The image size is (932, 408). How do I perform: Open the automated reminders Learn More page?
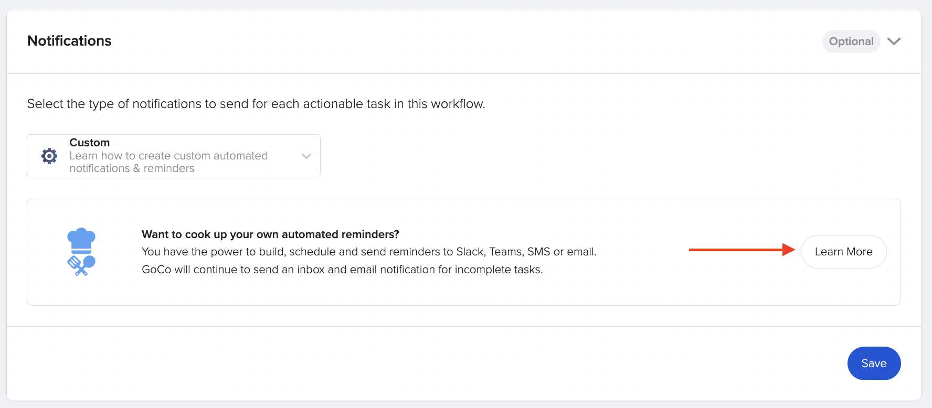tap(843, 251)
